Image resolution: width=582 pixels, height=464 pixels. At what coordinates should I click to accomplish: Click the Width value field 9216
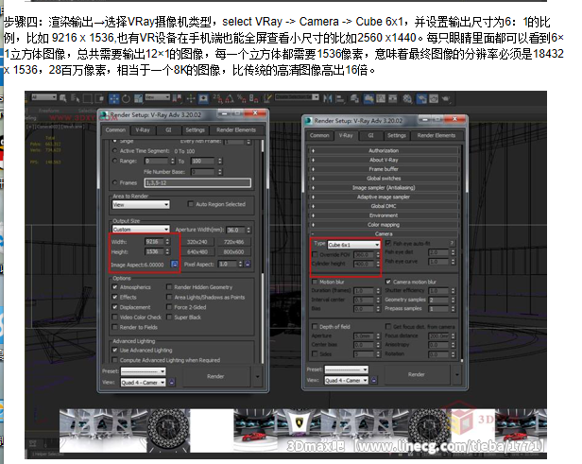coord(154,242)
